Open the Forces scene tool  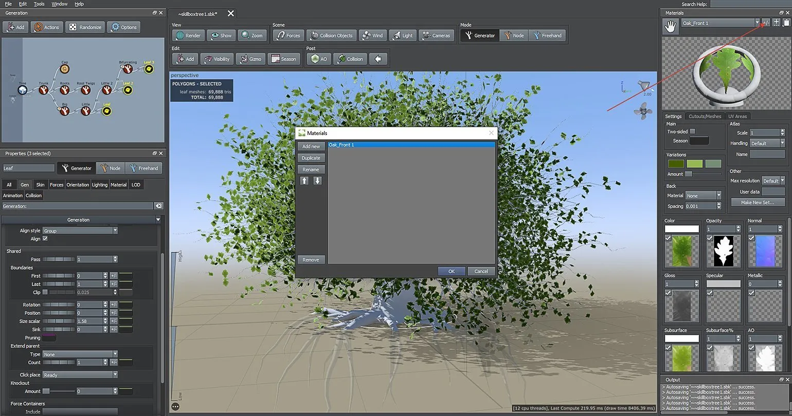tap(288, 35)
